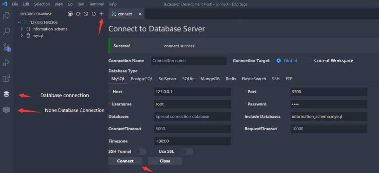
Task: Click the GitHub icon in explorer header
Action: point(70,14)
